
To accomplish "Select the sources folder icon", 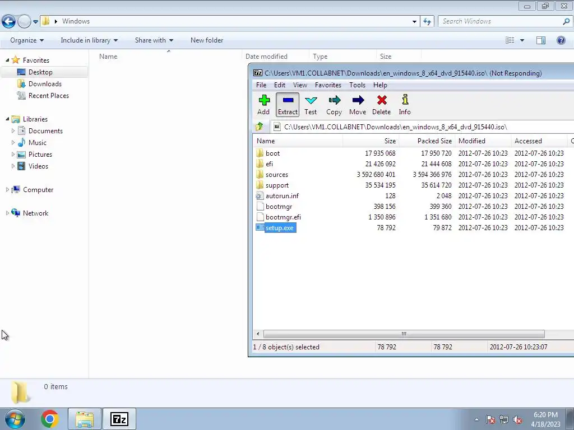I will [260, 175].
